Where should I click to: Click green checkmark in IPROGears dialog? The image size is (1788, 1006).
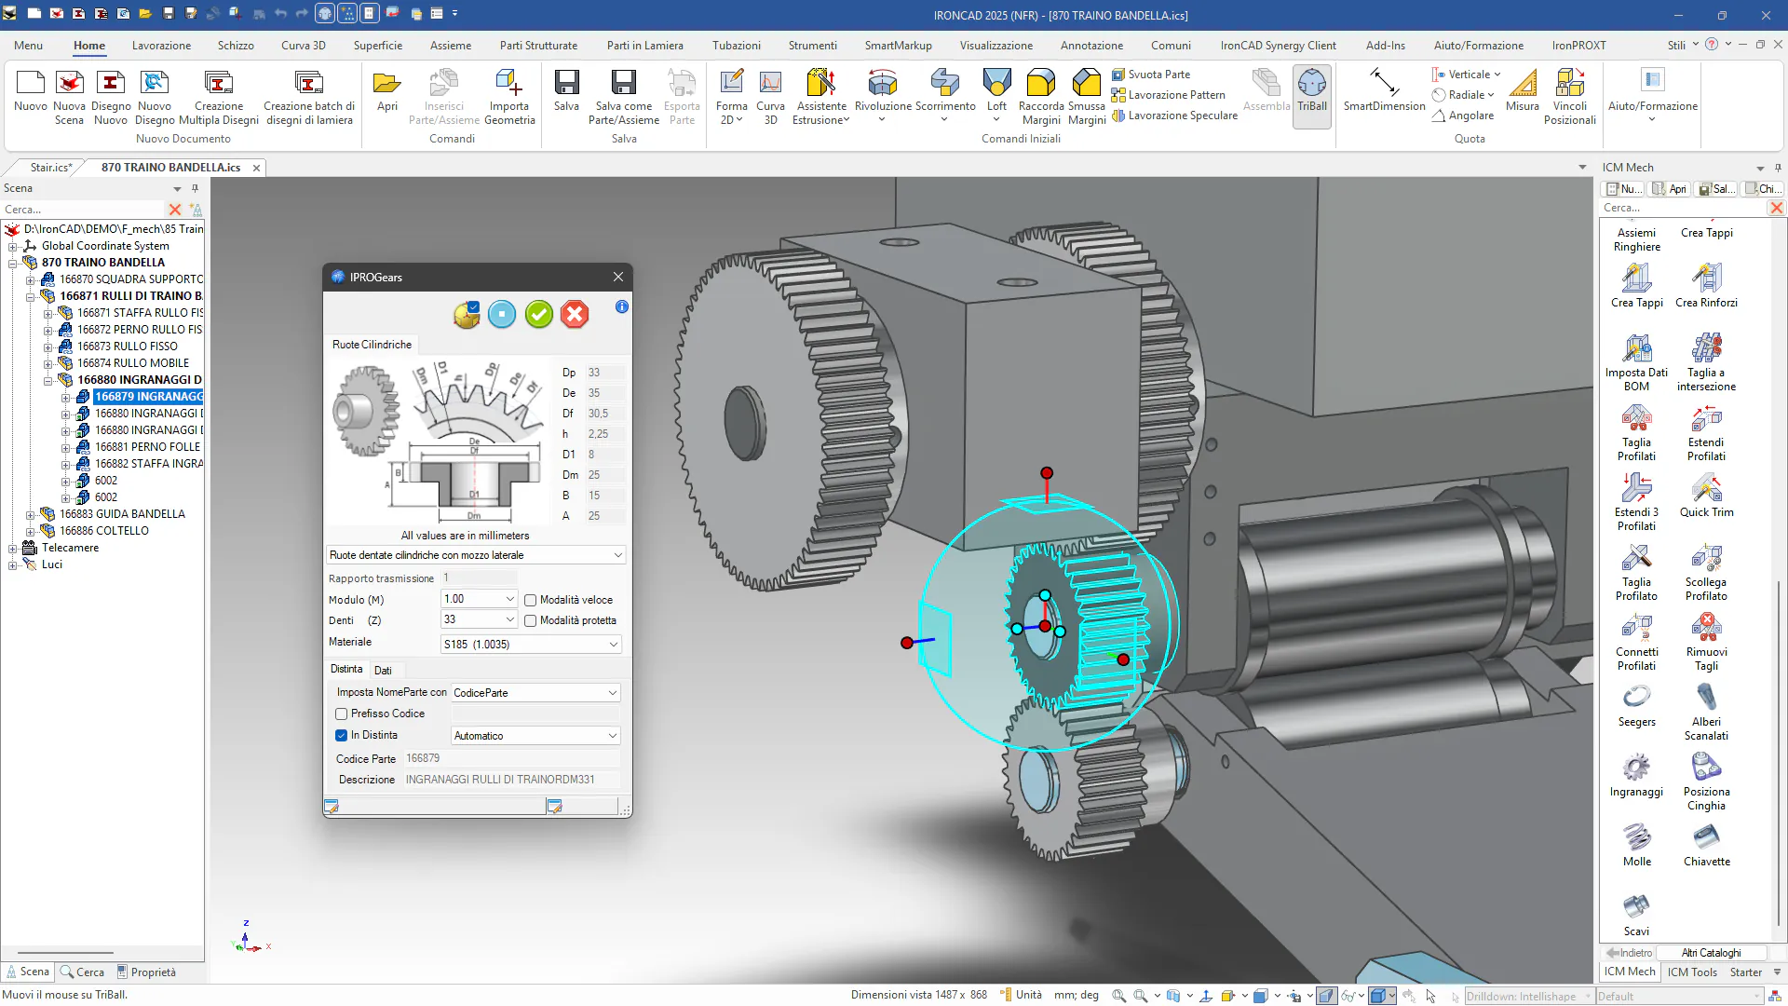click(538, 315)
